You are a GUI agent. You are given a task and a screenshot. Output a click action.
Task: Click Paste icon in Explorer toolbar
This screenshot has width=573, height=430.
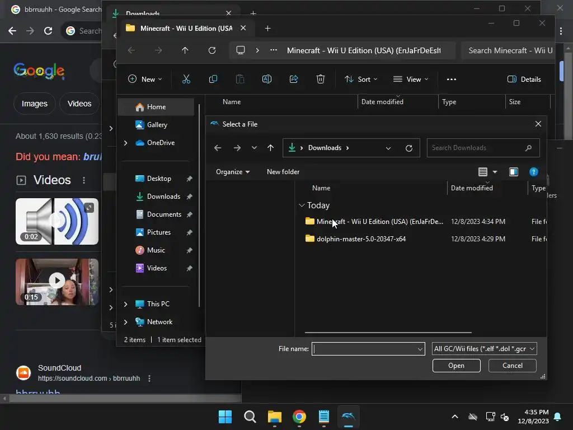(x=239, y=79)
